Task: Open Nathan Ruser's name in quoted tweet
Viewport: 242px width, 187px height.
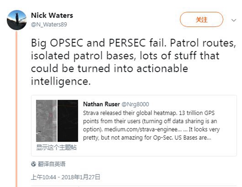Action: 99,104
